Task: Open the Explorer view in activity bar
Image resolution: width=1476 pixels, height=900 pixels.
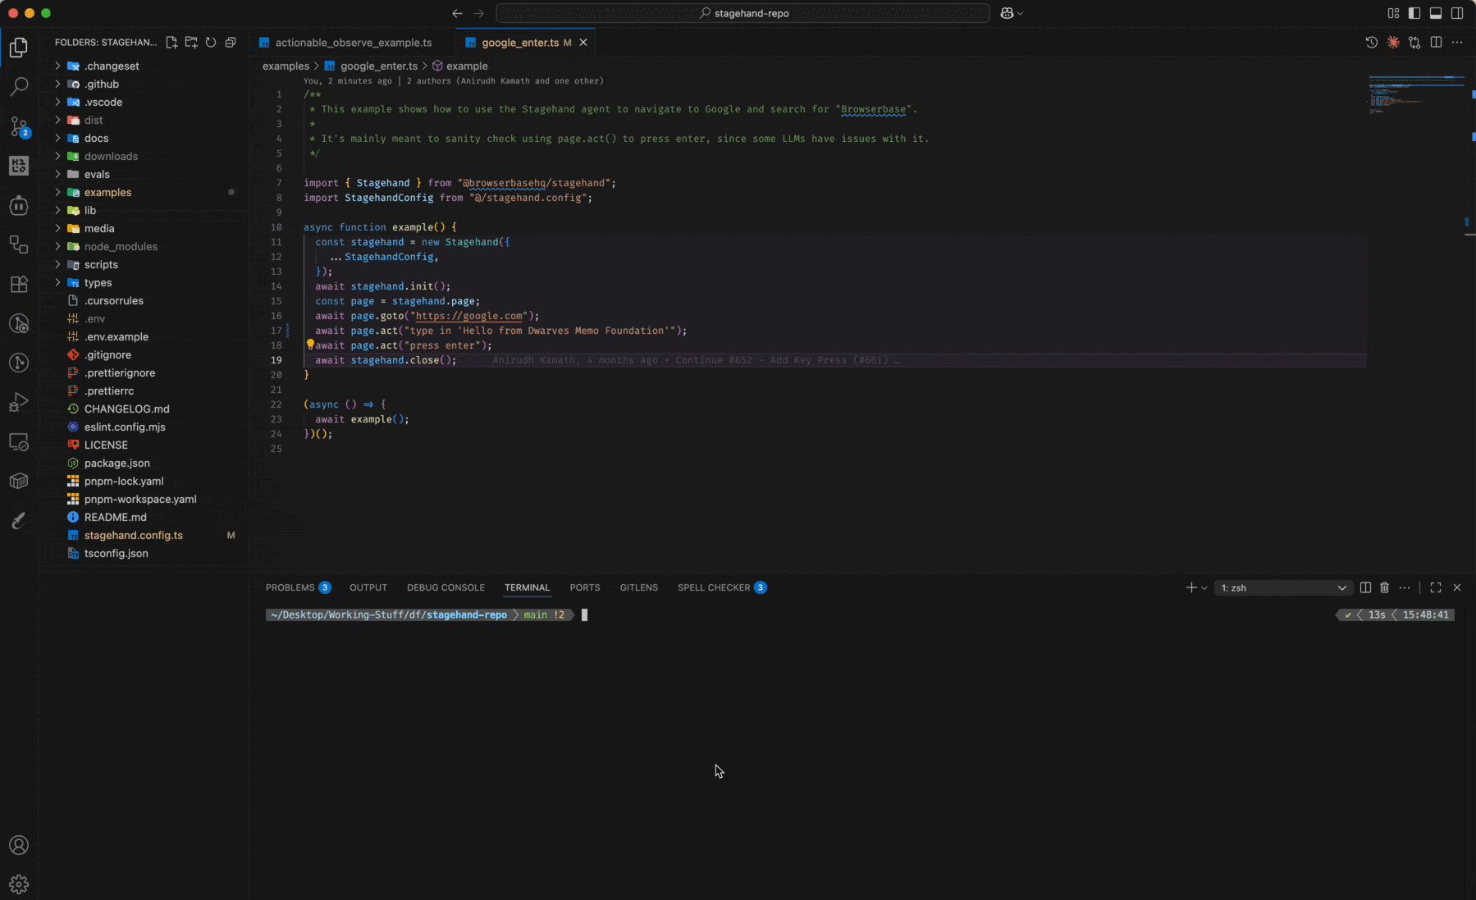Action: click(19, 48)
